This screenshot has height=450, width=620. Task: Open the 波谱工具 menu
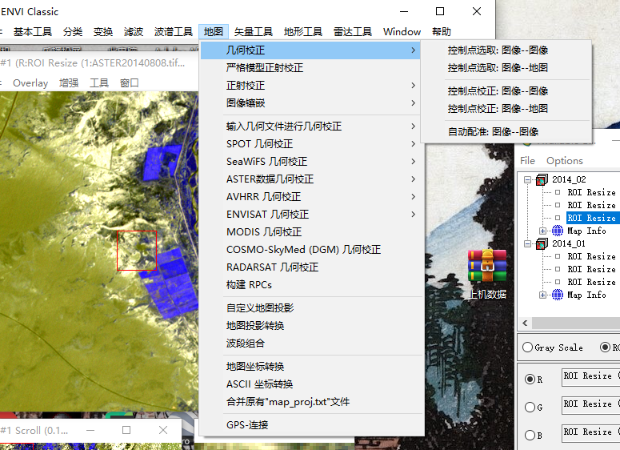(x=173, y=32)
